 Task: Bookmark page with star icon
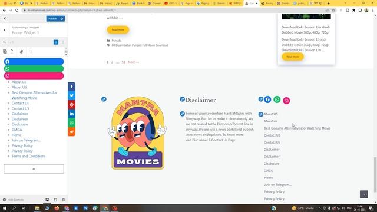(x=333, y=11)
